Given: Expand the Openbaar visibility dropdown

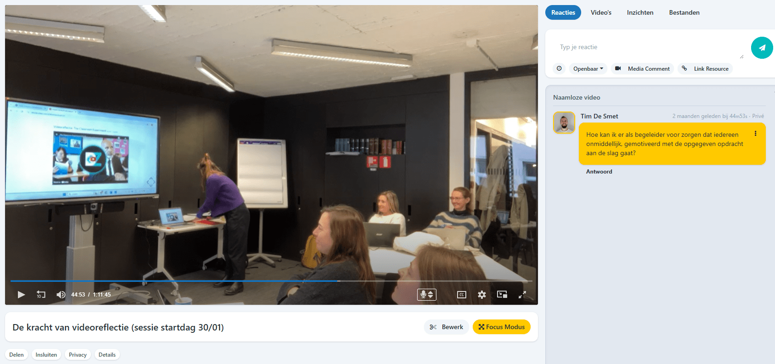Looking at the screenshot, I should point(588,69).
